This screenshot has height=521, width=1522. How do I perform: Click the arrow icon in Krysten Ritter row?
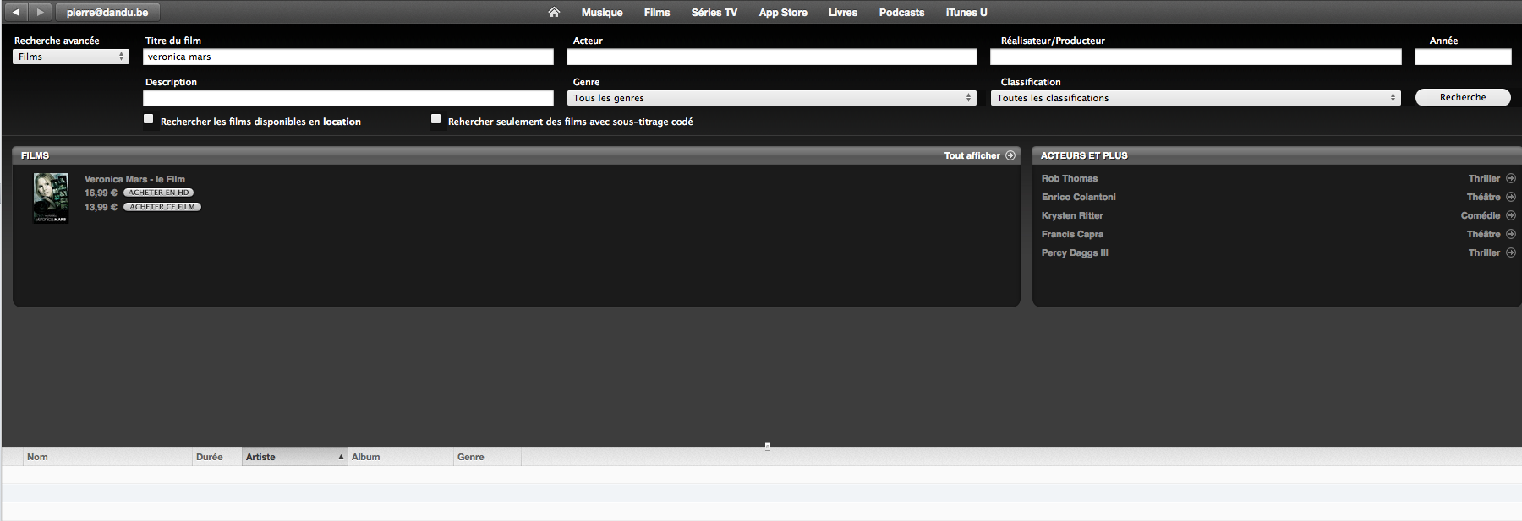1511,215
